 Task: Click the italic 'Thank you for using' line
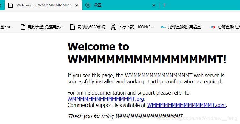(126, 116)
